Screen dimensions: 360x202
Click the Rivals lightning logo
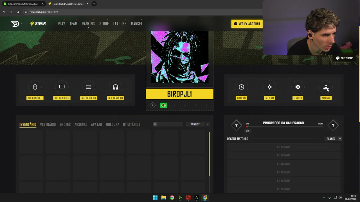tap(38, 24)
